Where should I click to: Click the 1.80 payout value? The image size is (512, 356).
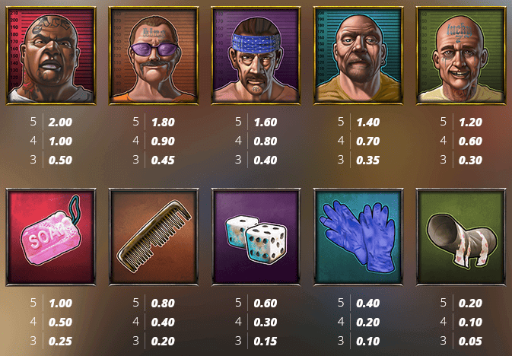[163, 122]
